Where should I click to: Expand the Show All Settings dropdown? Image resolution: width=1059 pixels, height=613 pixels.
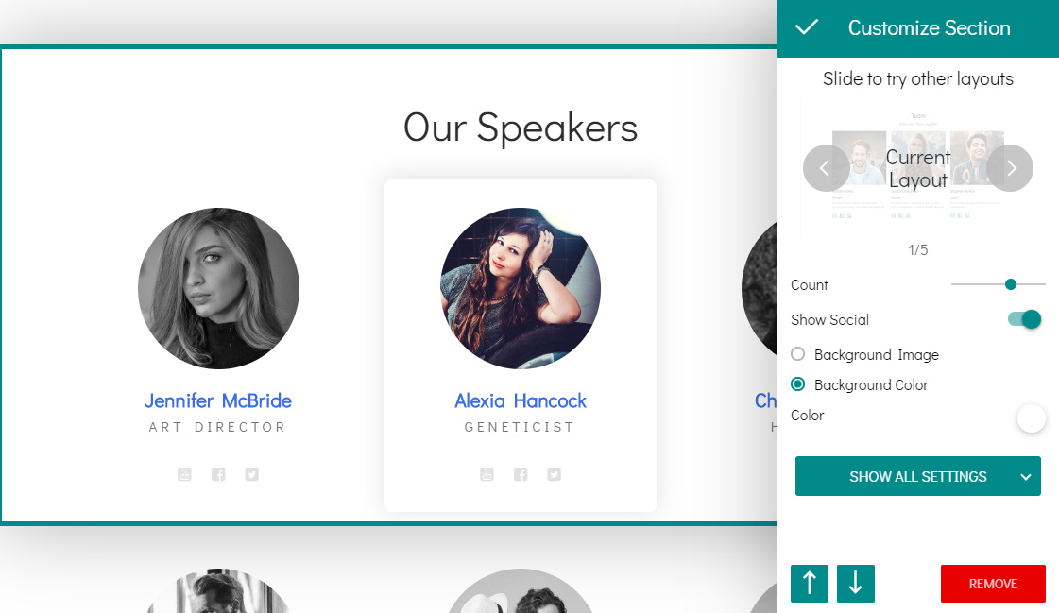pyautogui.click(x=918, y=476)
